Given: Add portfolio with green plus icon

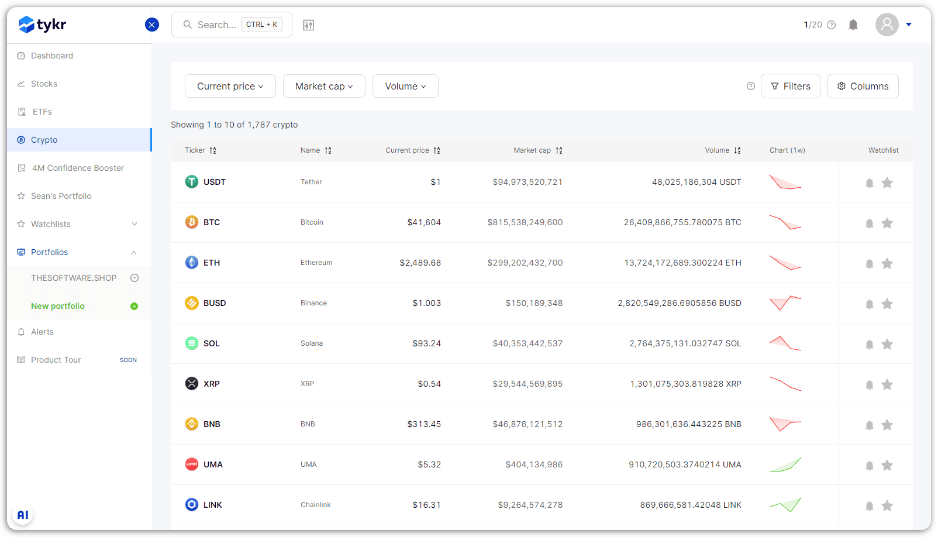Looking at the screenshot, I should coord(134,306).
